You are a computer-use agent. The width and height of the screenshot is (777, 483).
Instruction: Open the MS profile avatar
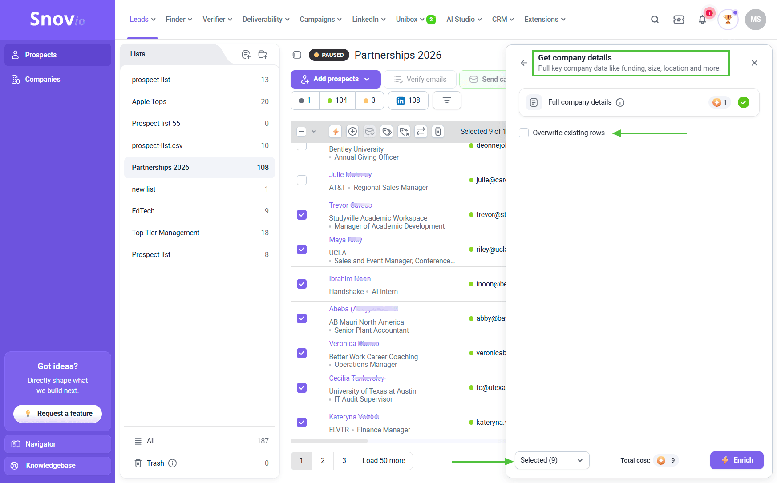click(756, 20)
